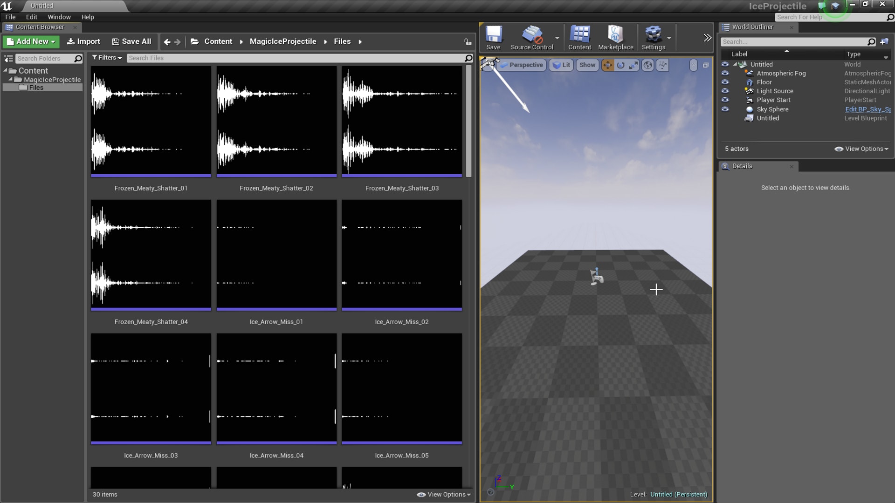Viewport: 895px width, 503px height.
Task: Click the Search For Help magnifier
Action: coord(890,17)
